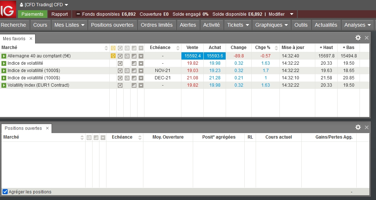Click the IG logo
This screenshot has height=200, width=376.
[x=8, y=9]
